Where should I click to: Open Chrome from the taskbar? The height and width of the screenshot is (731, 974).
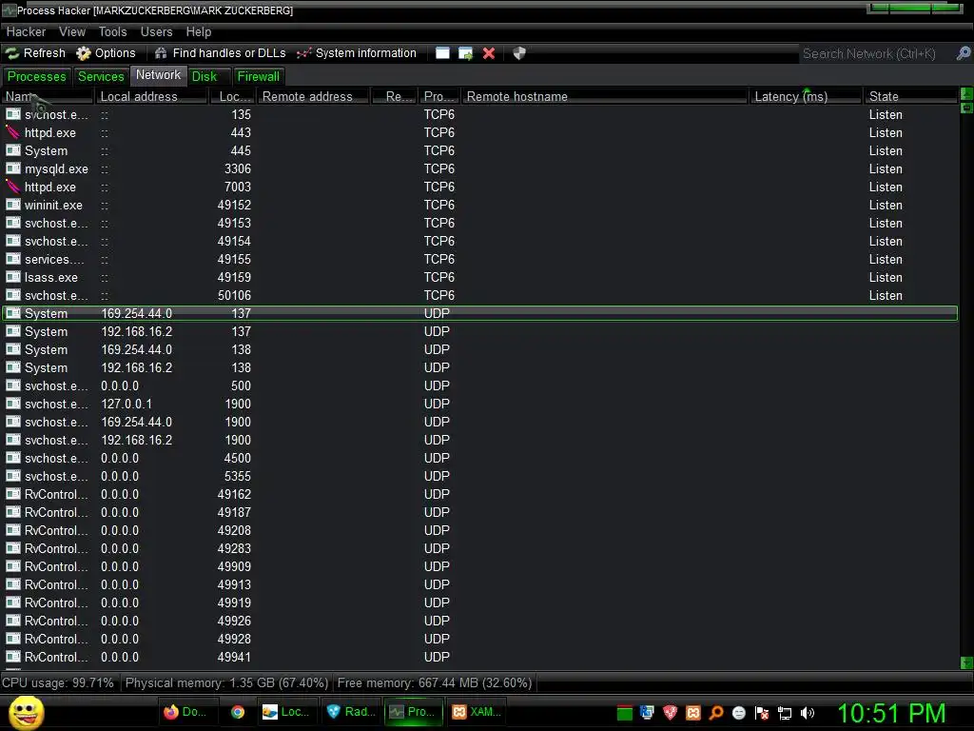pyautogui.click(x=238, y=712)
